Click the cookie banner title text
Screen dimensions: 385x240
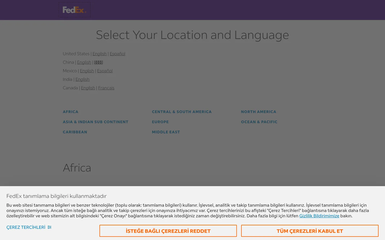[56, 196]
